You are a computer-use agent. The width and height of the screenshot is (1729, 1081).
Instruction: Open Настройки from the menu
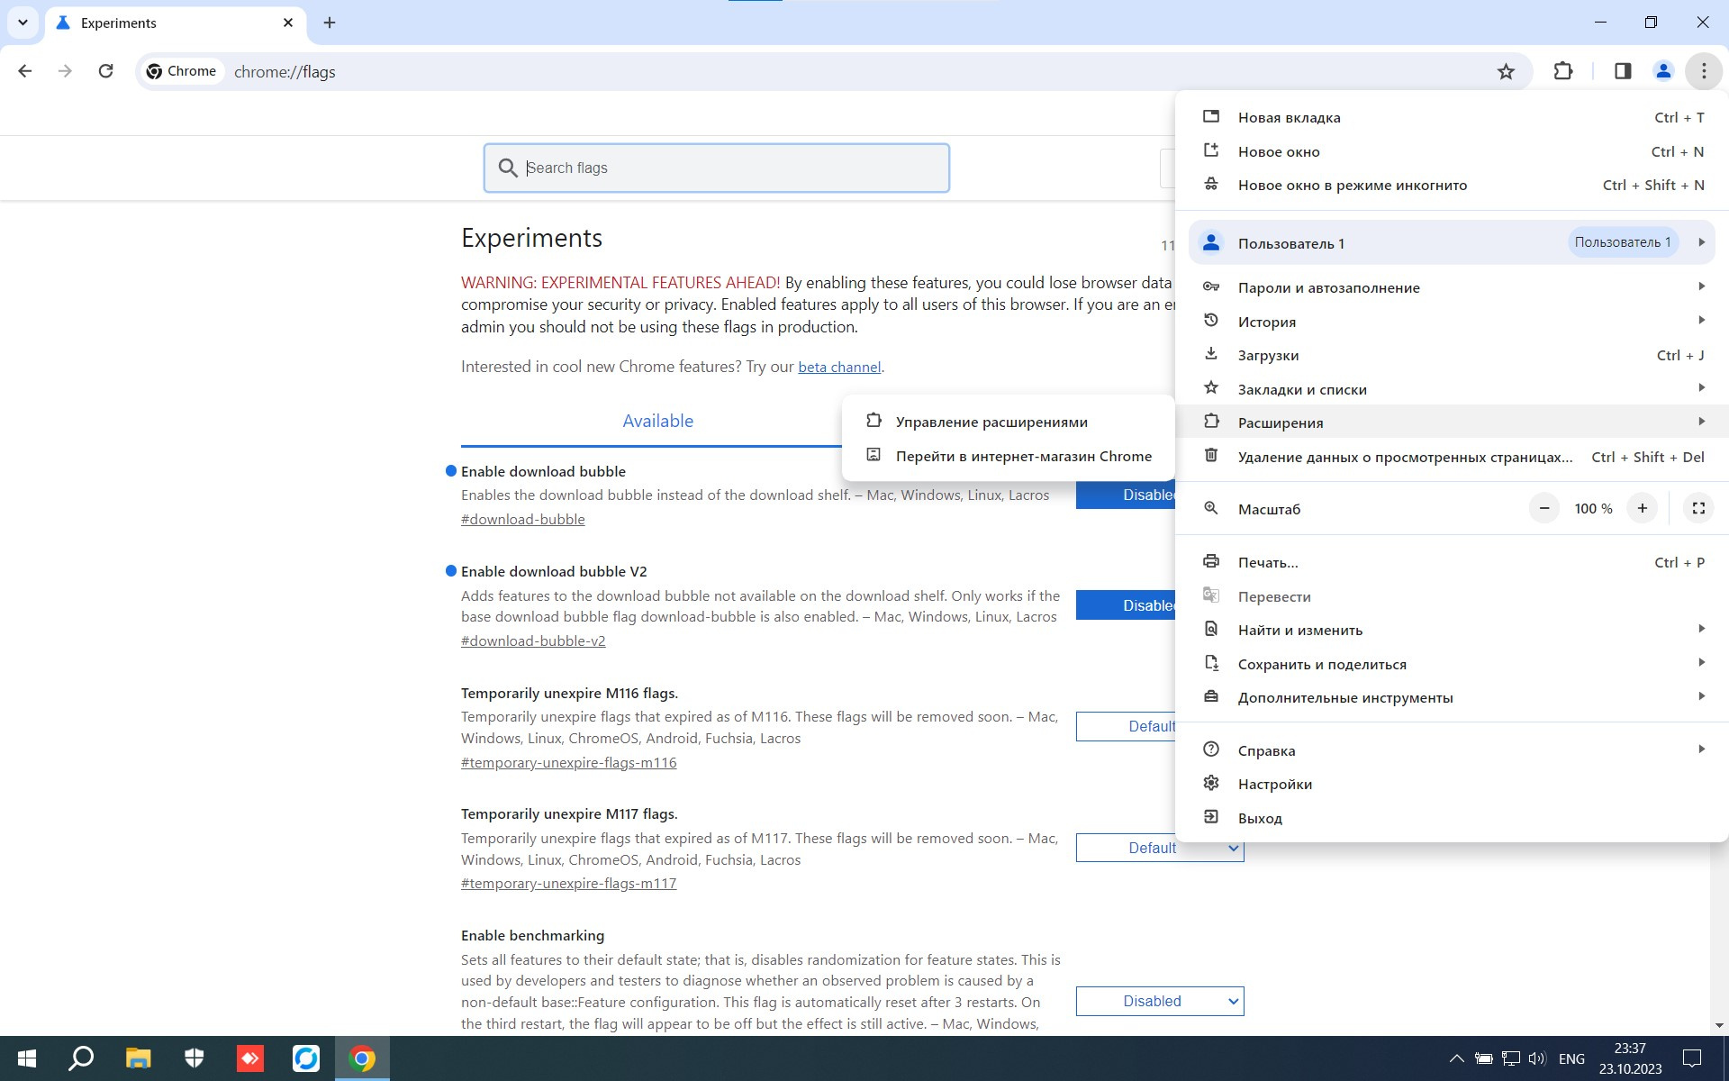[x=1452, y=784]
